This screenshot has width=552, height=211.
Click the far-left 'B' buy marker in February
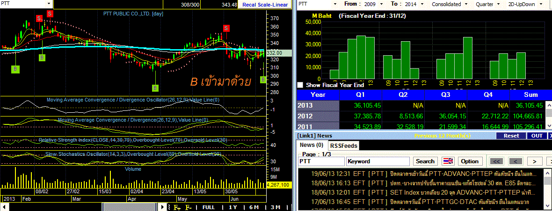(x=15, y=69)
